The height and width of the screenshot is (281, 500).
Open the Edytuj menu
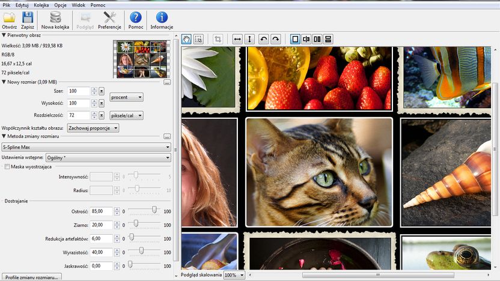point(22,5)
